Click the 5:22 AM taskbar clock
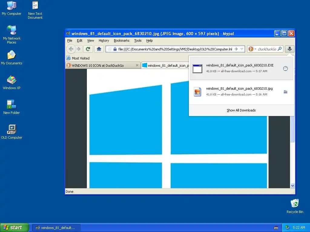Viewport: 310px width, 232px height. point(299,227)
